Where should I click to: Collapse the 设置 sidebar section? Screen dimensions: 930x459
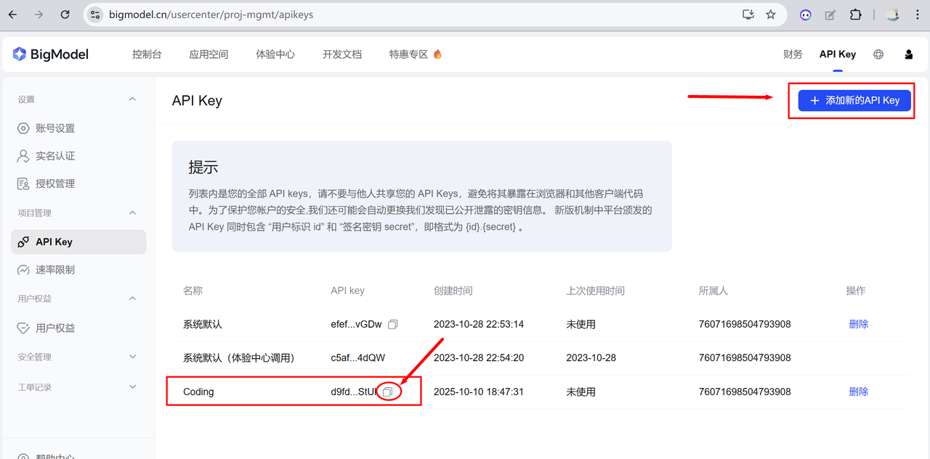[132, 99]
